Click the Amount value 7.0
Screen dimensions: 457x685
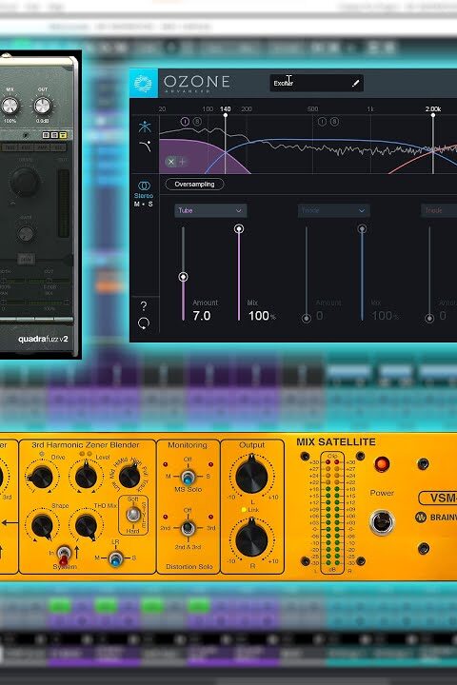point(202,316)
